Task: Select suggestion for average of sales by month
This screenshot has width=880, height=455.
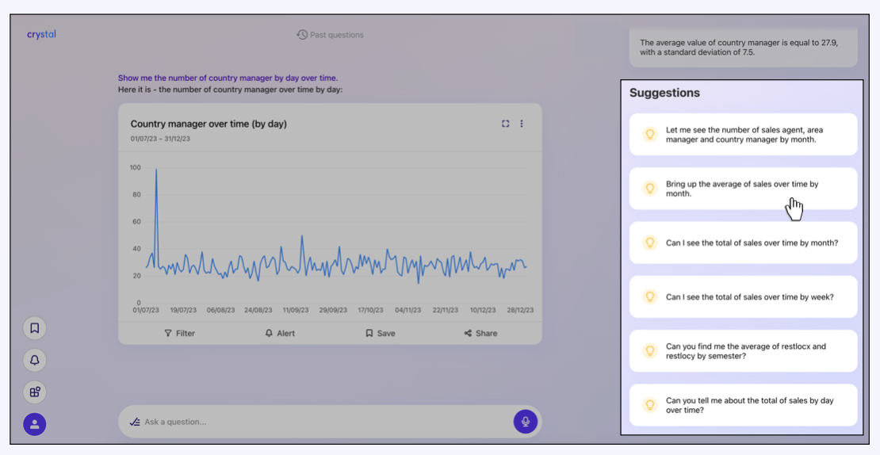Action: pos(743,189)
